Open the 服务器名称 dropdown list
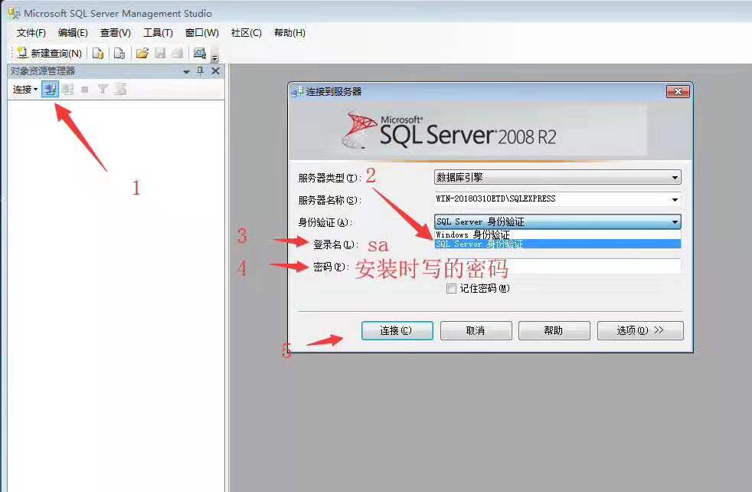Screen dimensions: 752x492 pos(675,199)
